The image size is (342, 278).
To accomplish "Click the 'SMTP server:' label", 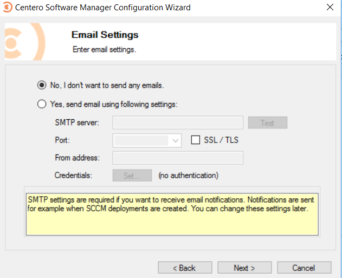I will (77, 122).
